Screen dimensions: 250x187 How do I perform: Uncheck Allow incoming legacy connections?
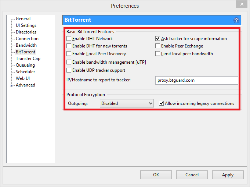pos(162,103)
